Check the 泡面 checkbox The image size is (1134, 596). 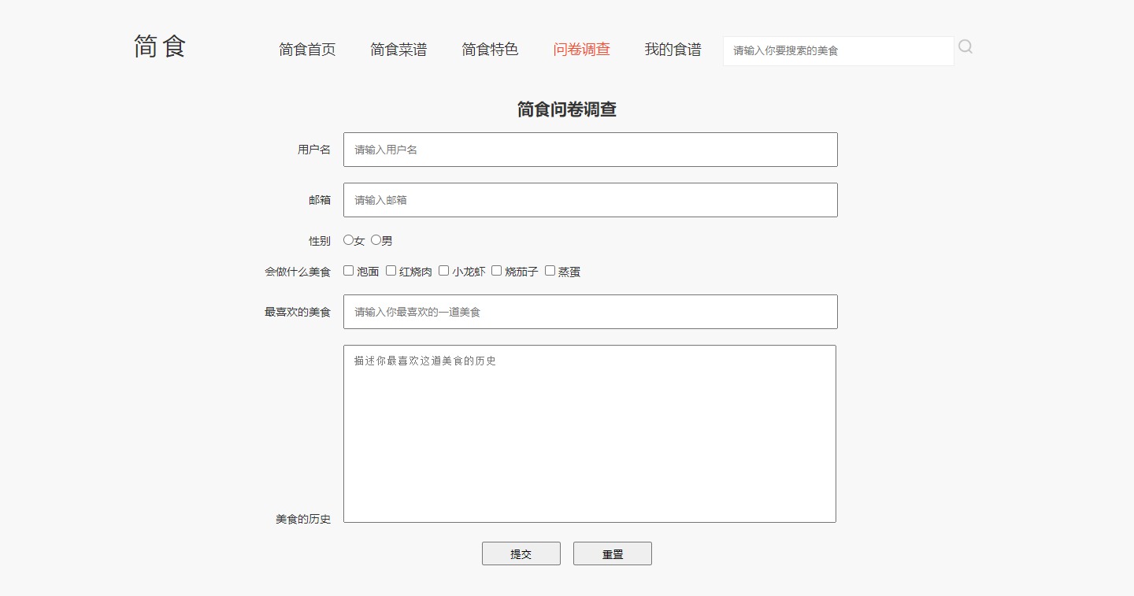(349, 271)
